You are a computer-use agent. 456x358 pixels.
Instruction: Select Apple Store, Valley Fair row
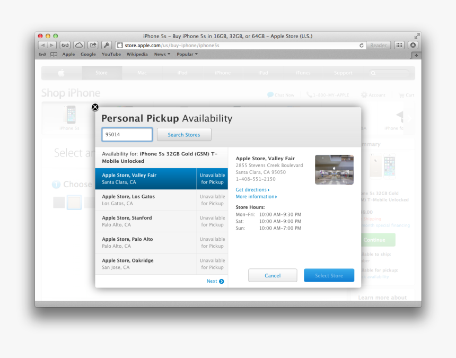(x=161, y=179)
